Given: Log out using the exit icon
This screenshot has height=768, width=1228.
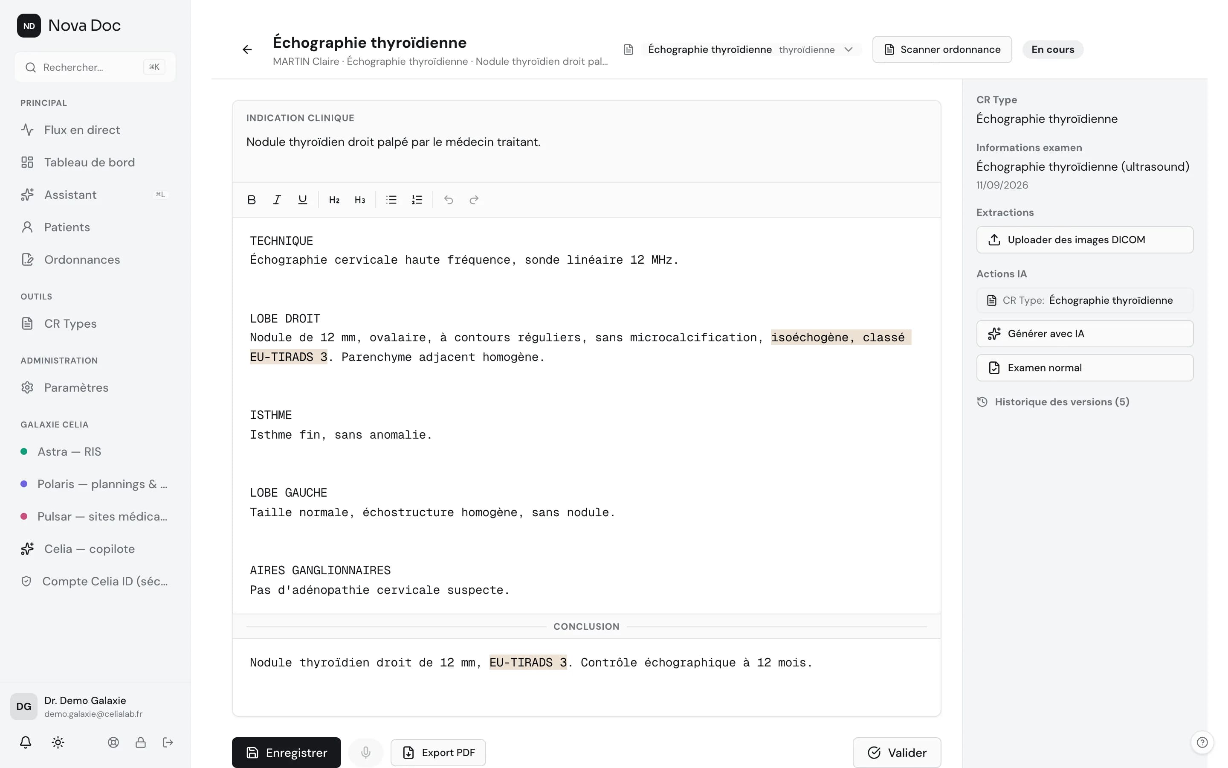Looking at the screenshot, I should [168, 742].
